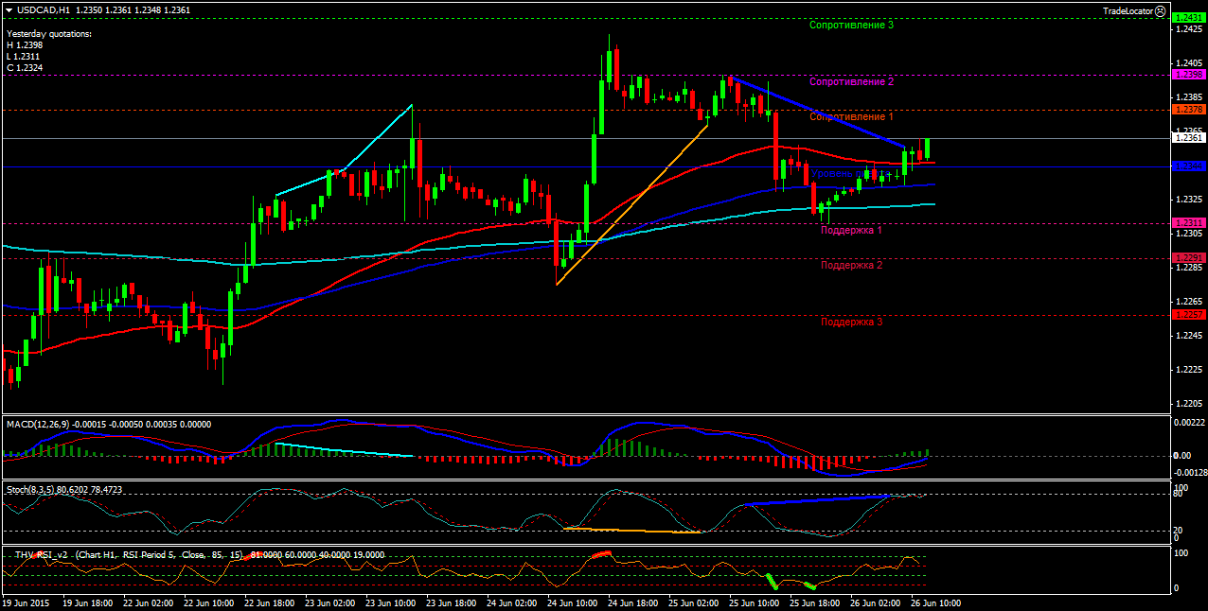The width and height of the screenshot is (1208, 611).
Task: Select the Сопротивление 1 level label
Action: click(x=852, y=116)
